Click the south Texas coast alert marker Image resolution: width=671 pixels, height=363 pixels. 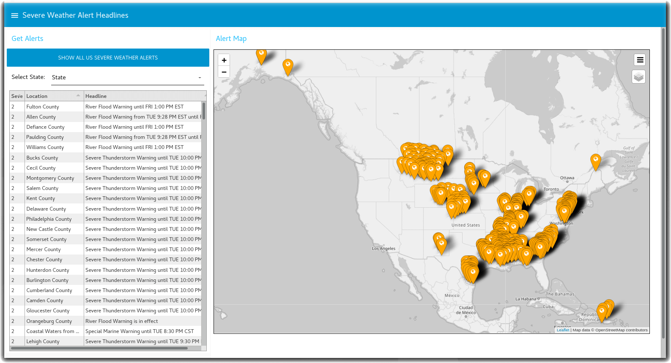tap(473, 274)
